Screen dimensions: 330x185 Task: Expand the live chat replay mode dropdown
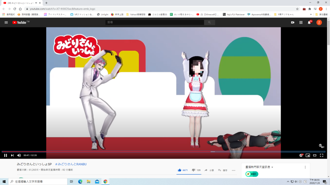pyautogui.click(x=259, y=167)
